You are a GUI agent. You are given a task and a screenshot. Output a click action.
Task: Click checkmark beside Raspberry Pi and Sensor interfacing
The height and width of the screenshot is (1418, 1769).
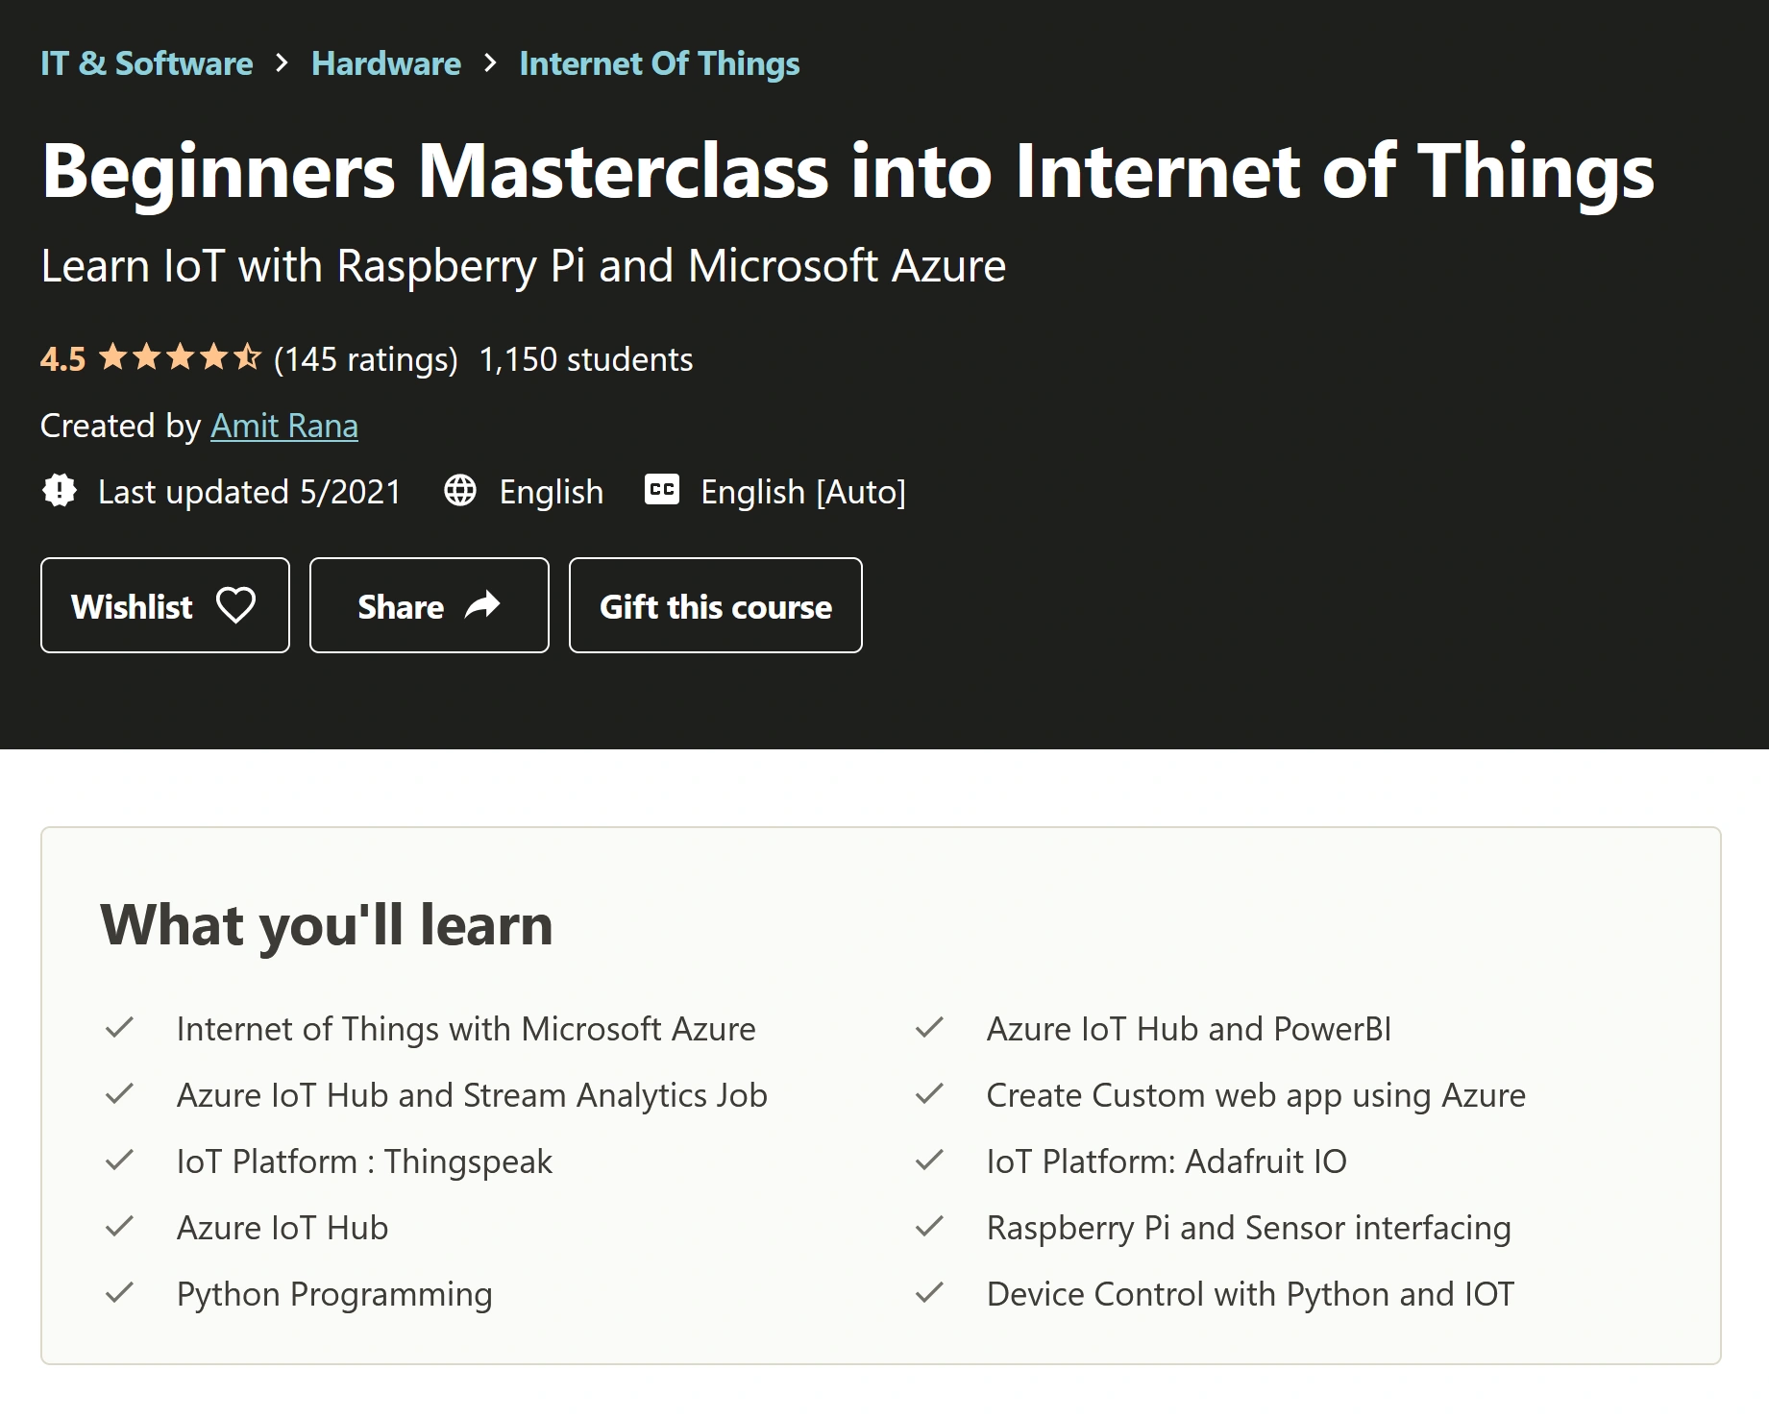coord(929,1227)
